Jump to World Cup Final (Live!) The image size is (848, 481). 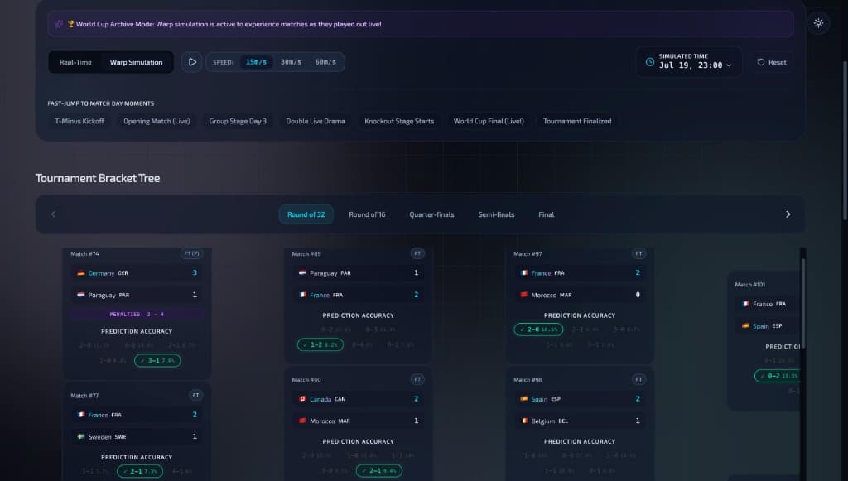click(x=489, y=121)
